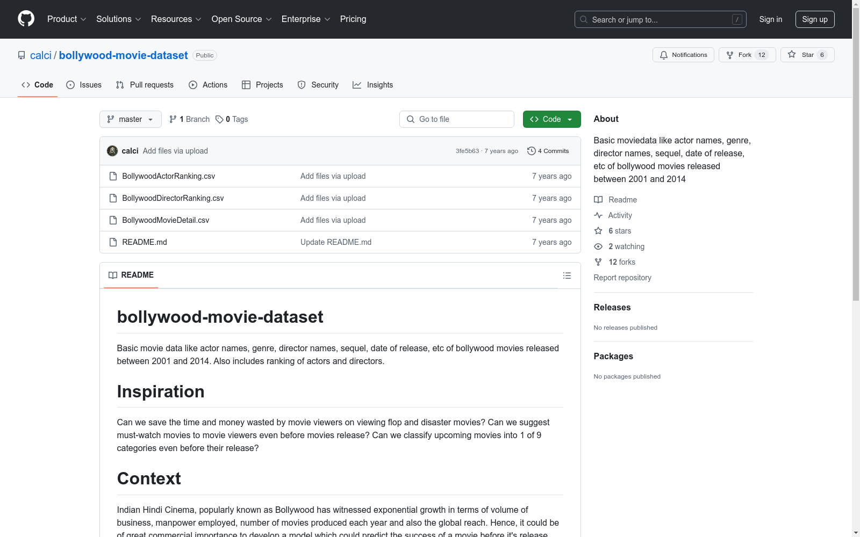860x537 pixels.
Task: Click the Star count 6 badge
Action: point(822,55)
